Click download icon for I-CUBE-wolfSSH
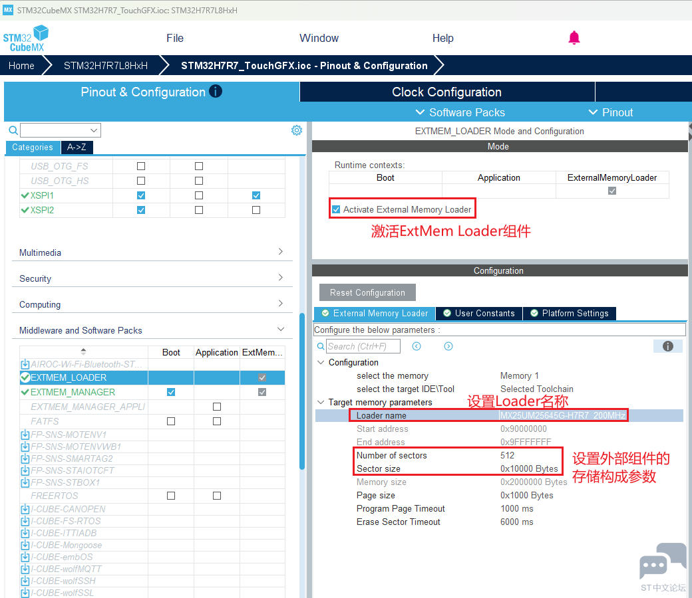The image size is (692, 598). (x=25, y=581)
